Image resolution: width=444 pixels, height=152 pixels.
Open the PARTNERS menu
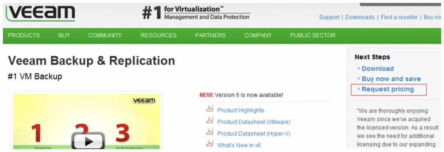[x=210, y=35]
